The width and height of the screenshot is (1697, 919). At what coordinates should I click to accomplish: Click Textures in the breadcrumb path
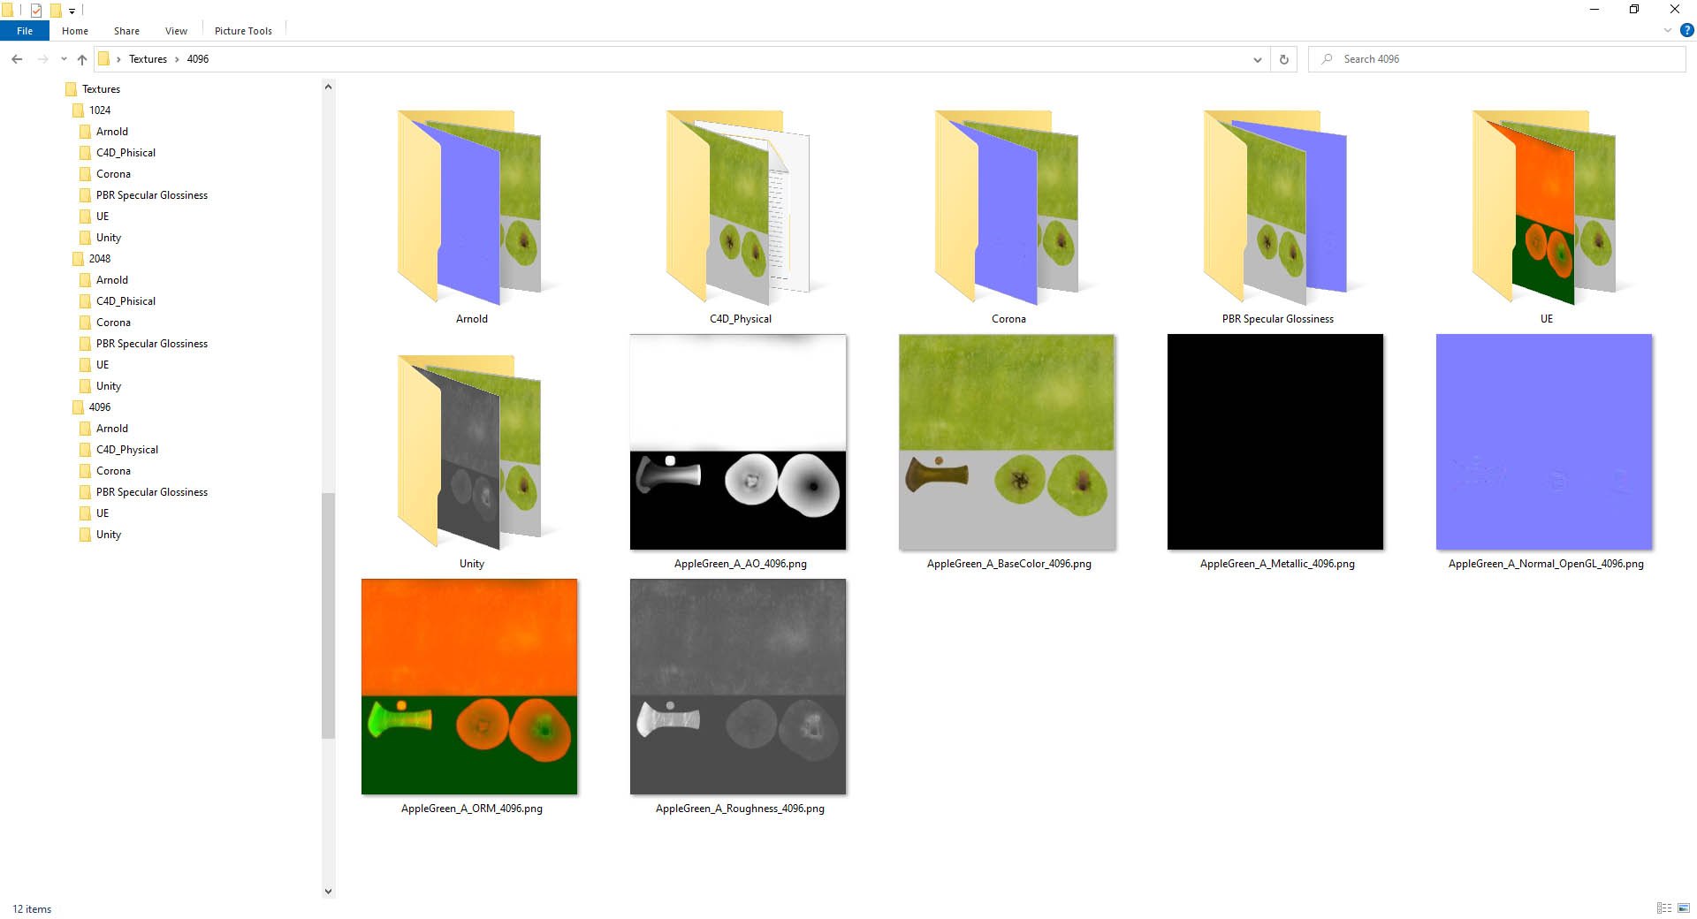(x=148, y=59)
